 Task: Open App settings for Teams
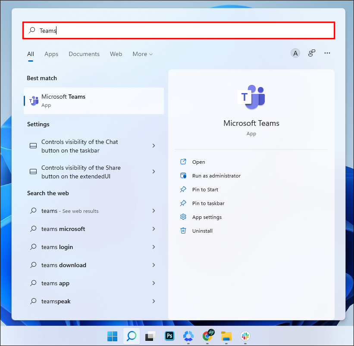(x=207, y=217)
